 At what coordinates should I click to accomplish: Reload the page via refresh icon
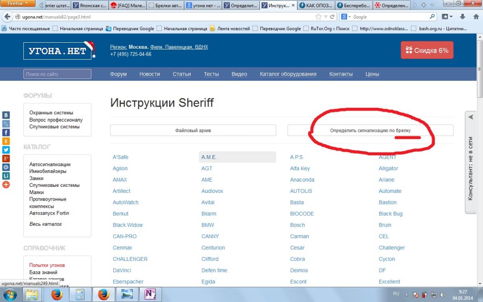[x=332, y=17]
